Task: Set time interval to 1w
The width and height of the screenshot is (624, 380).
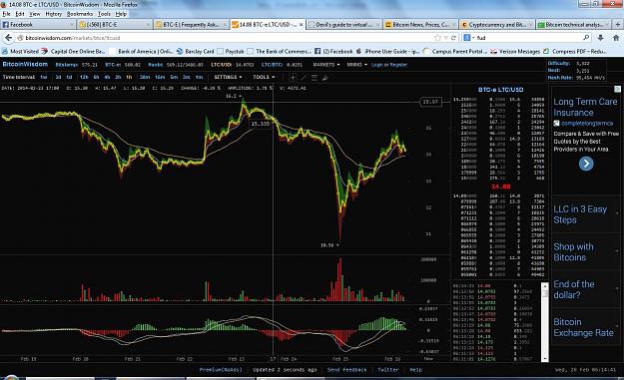Action: click(44, 77)
